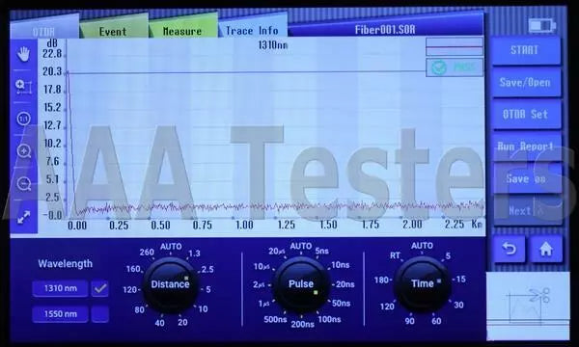Tap the Fiber001.SOR file name
The width and height of the screenshot is (579, 347).
coord(385,30)
